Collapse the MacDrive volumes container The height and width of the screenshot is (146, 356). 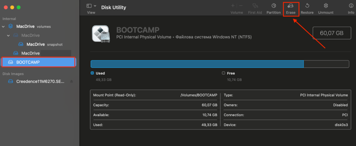click(x=3, y=26)
